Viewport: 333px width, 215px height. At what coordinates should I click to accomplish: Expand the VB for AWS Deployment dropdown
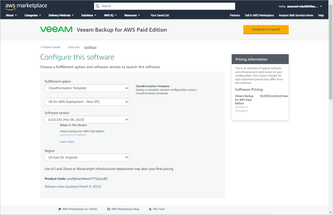point(87,102)
